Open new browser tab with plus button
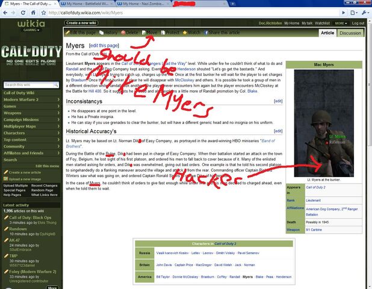 [233, 4]
